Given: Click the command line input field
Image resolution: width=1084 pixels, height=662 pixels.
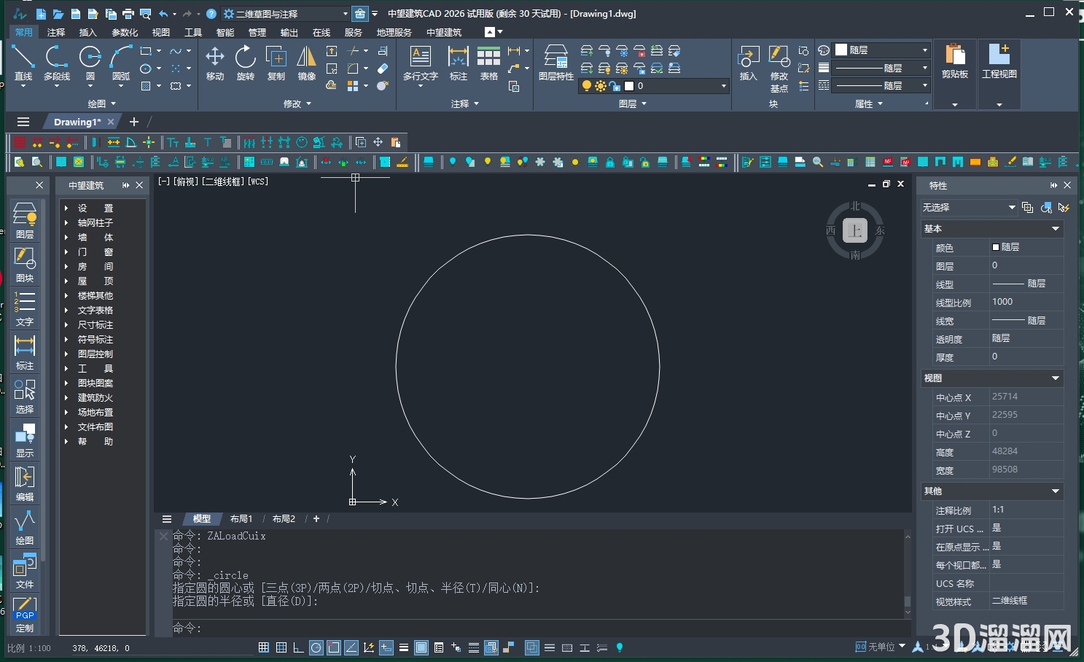Looking at the screenshot, I should pyautogui.click(x=539, y=628).
